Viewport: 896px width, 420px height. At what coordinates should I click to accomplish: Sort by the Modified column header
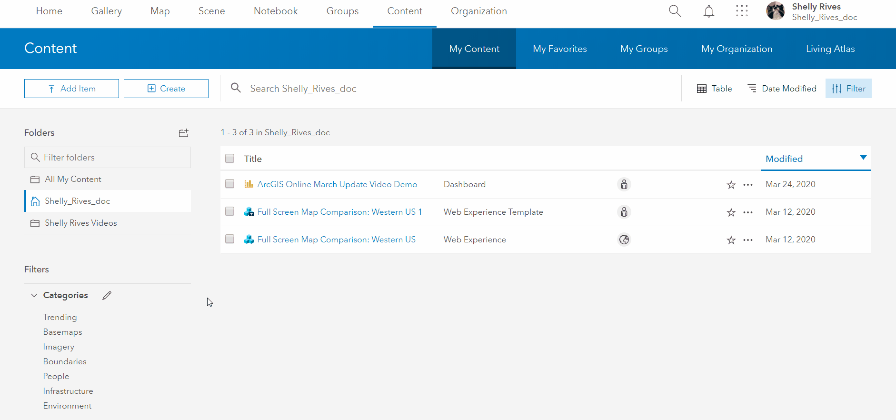[784, 159]
